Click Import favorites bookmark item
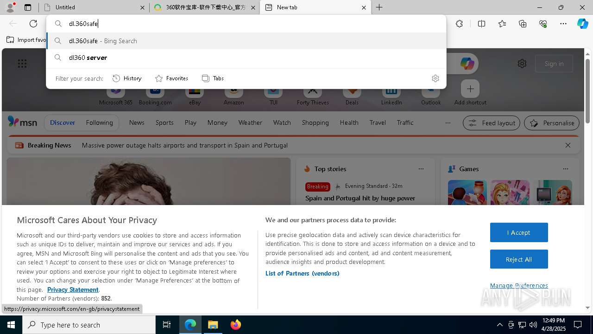Screen dimensions: 593x334 pyautogui.click(x=26, y=40)
